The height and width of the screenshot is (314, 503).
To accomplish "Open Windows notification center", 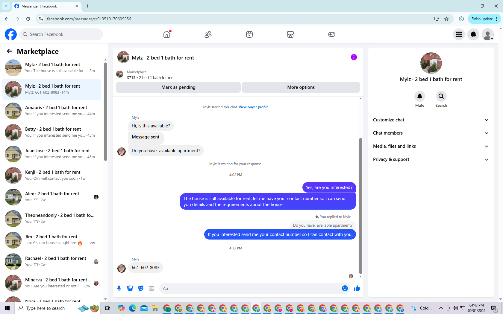I will (x=494, y=308).
